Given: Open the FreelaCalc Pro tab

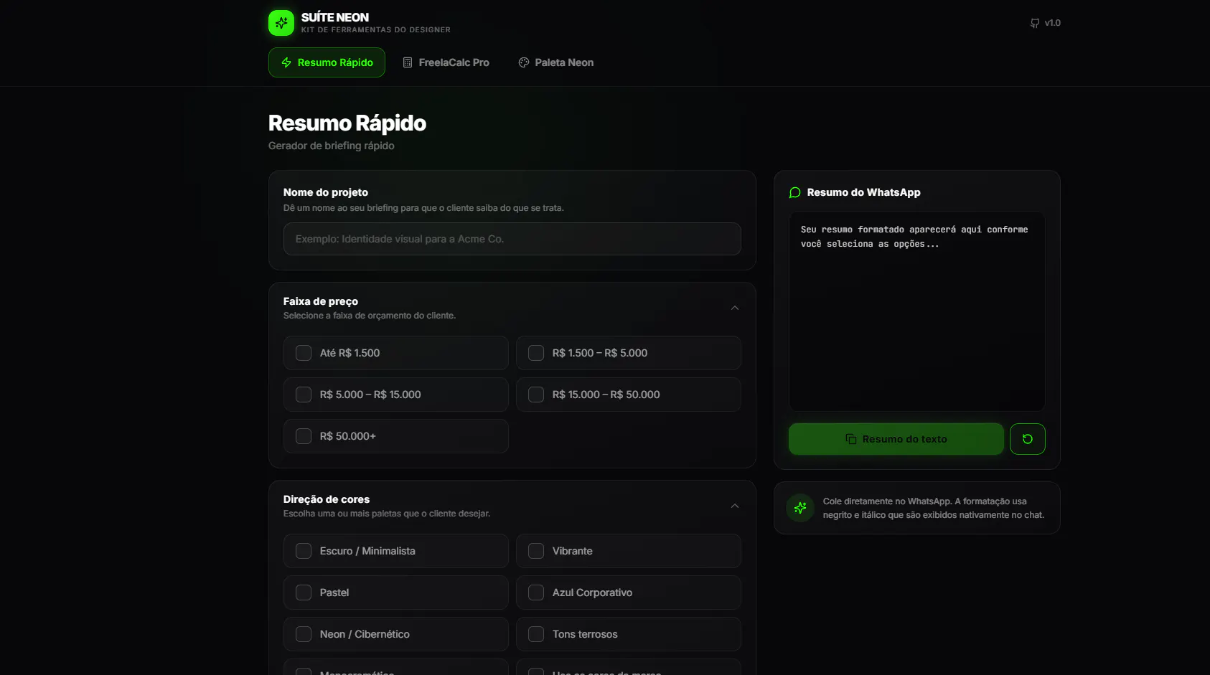Looking at the screenshot, I should point(446,62).
